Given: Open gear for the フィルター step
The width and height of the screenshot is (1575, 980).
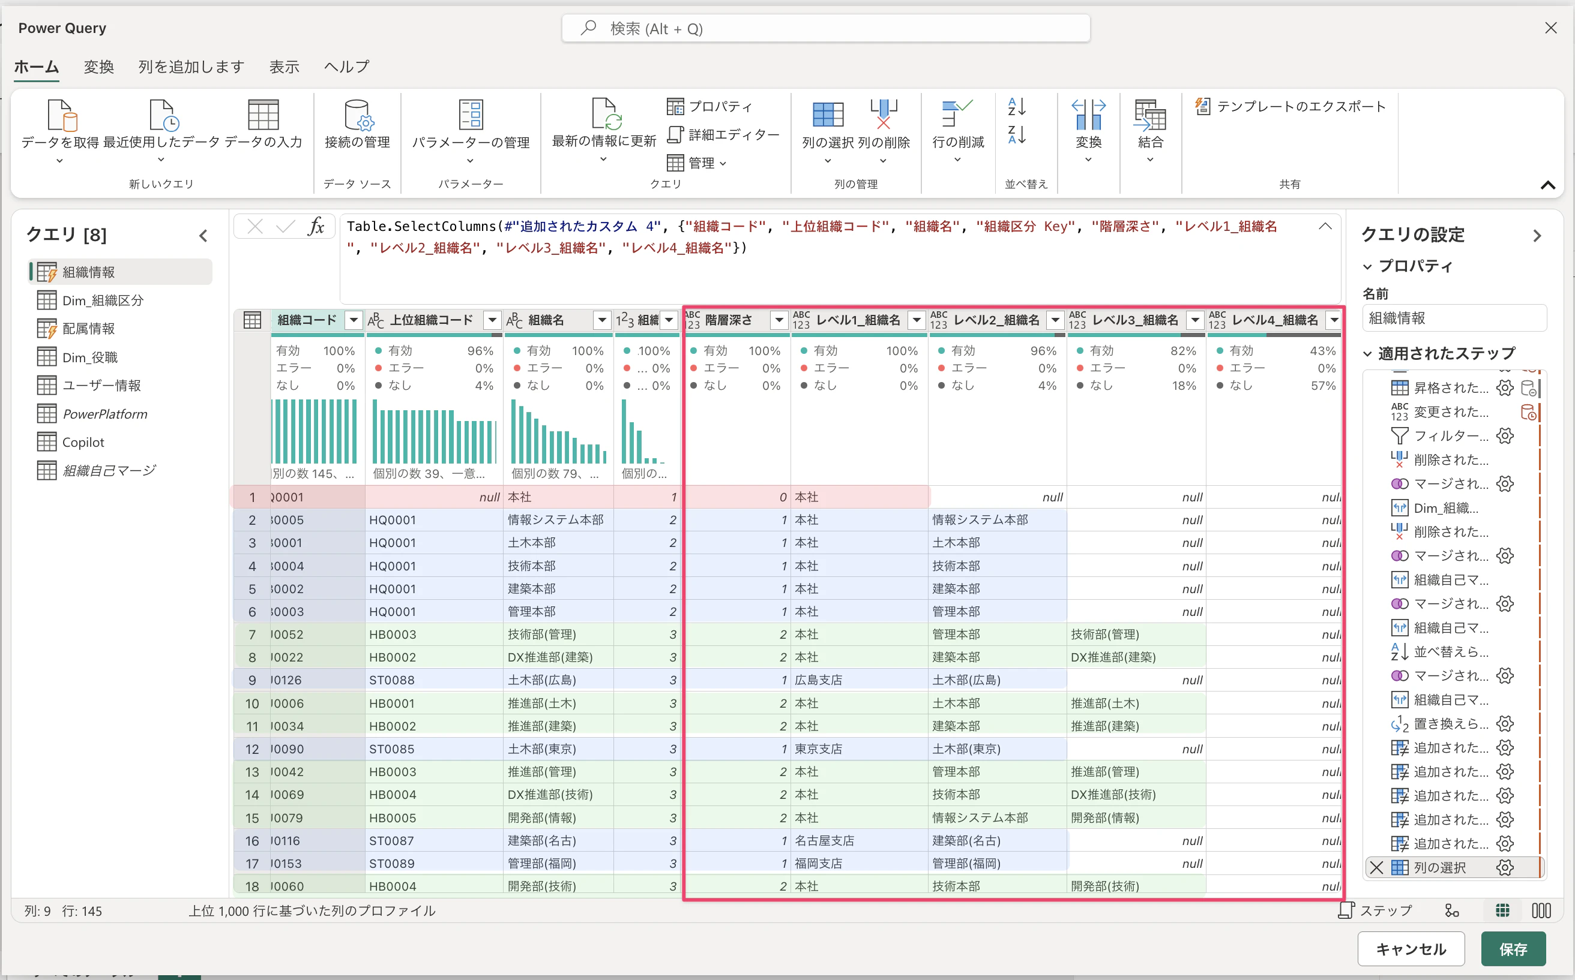Looking at the screenshot, I should tap(1505, 435).
